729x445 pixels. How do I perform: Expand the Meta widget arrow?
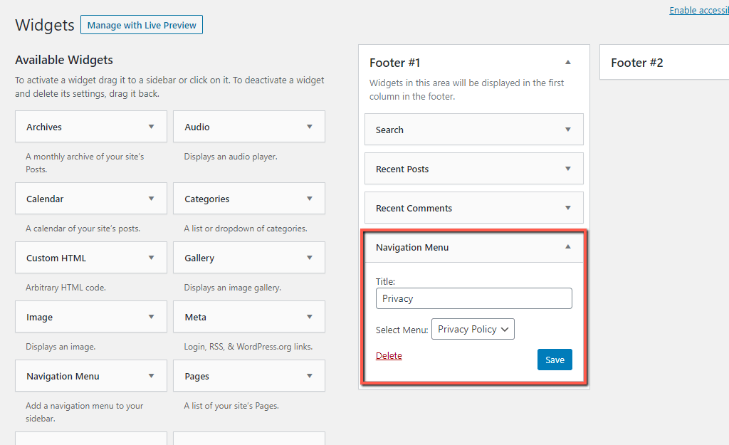[x=310, y=317]
